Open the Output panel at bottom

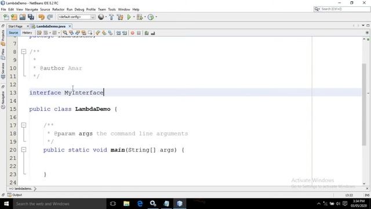coord(14,195)
